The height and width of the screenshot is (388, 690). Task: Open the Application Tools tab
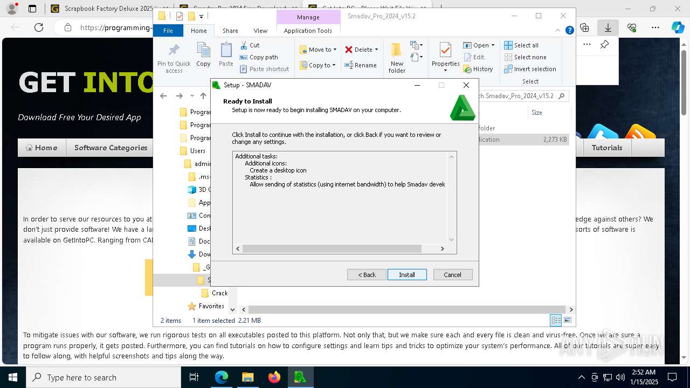(308, 31)
